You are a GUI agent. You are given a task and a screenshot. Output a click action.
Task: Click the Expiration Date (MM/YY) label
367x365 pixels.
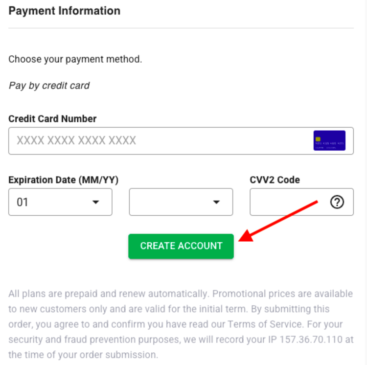(63, 180)
